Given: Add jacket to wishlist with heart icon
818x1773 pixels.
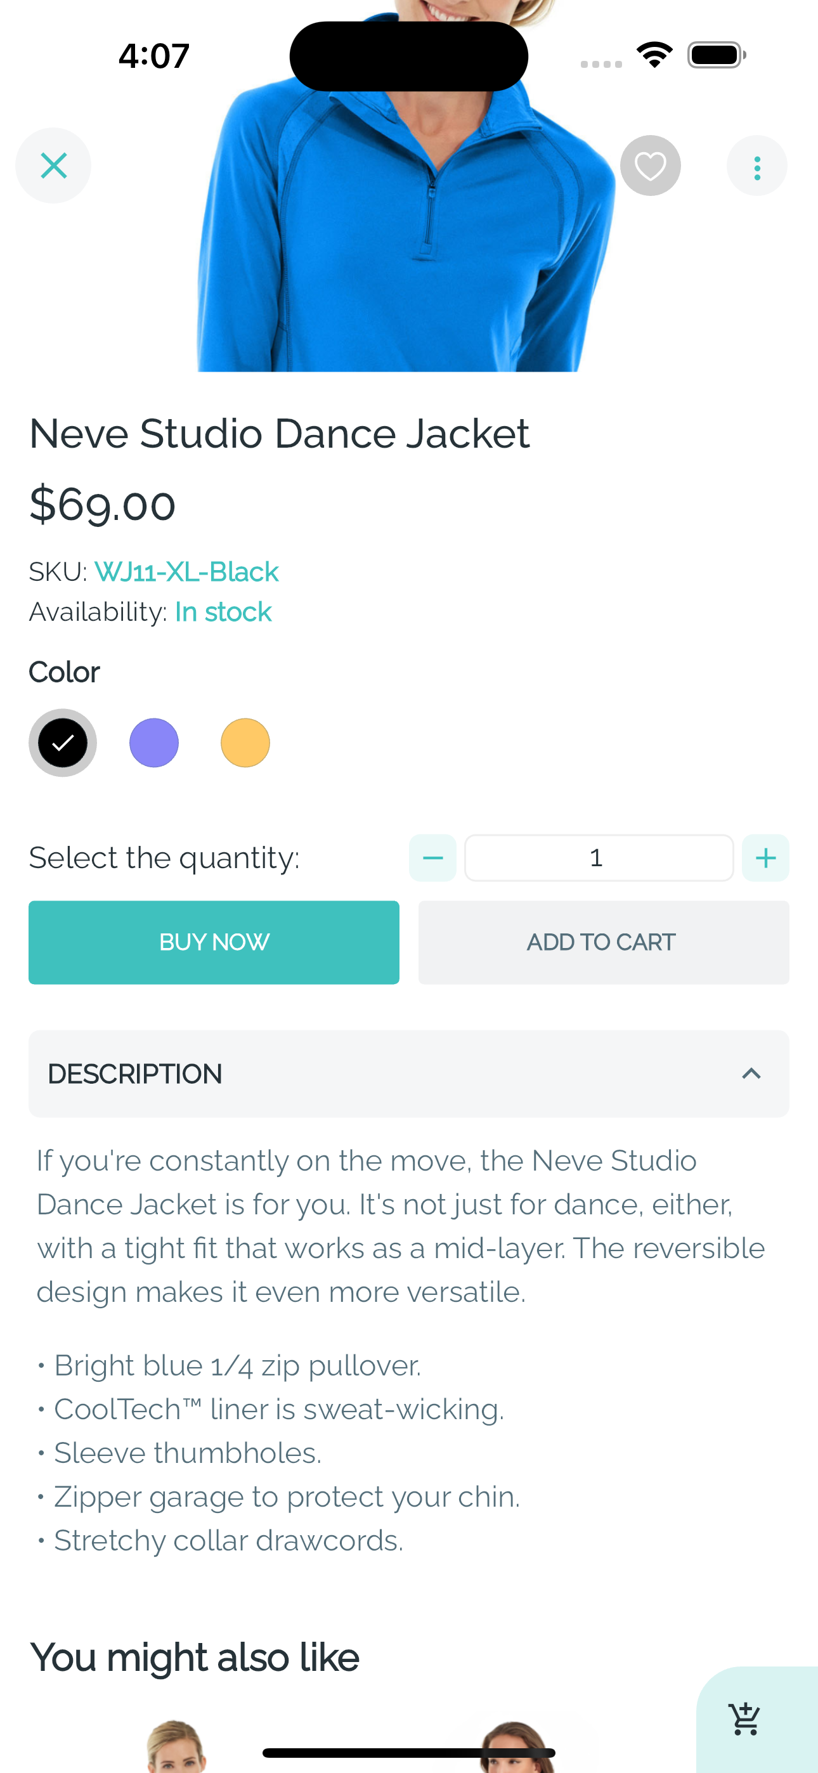Looking at the screenshot, I should click(650, 166).
